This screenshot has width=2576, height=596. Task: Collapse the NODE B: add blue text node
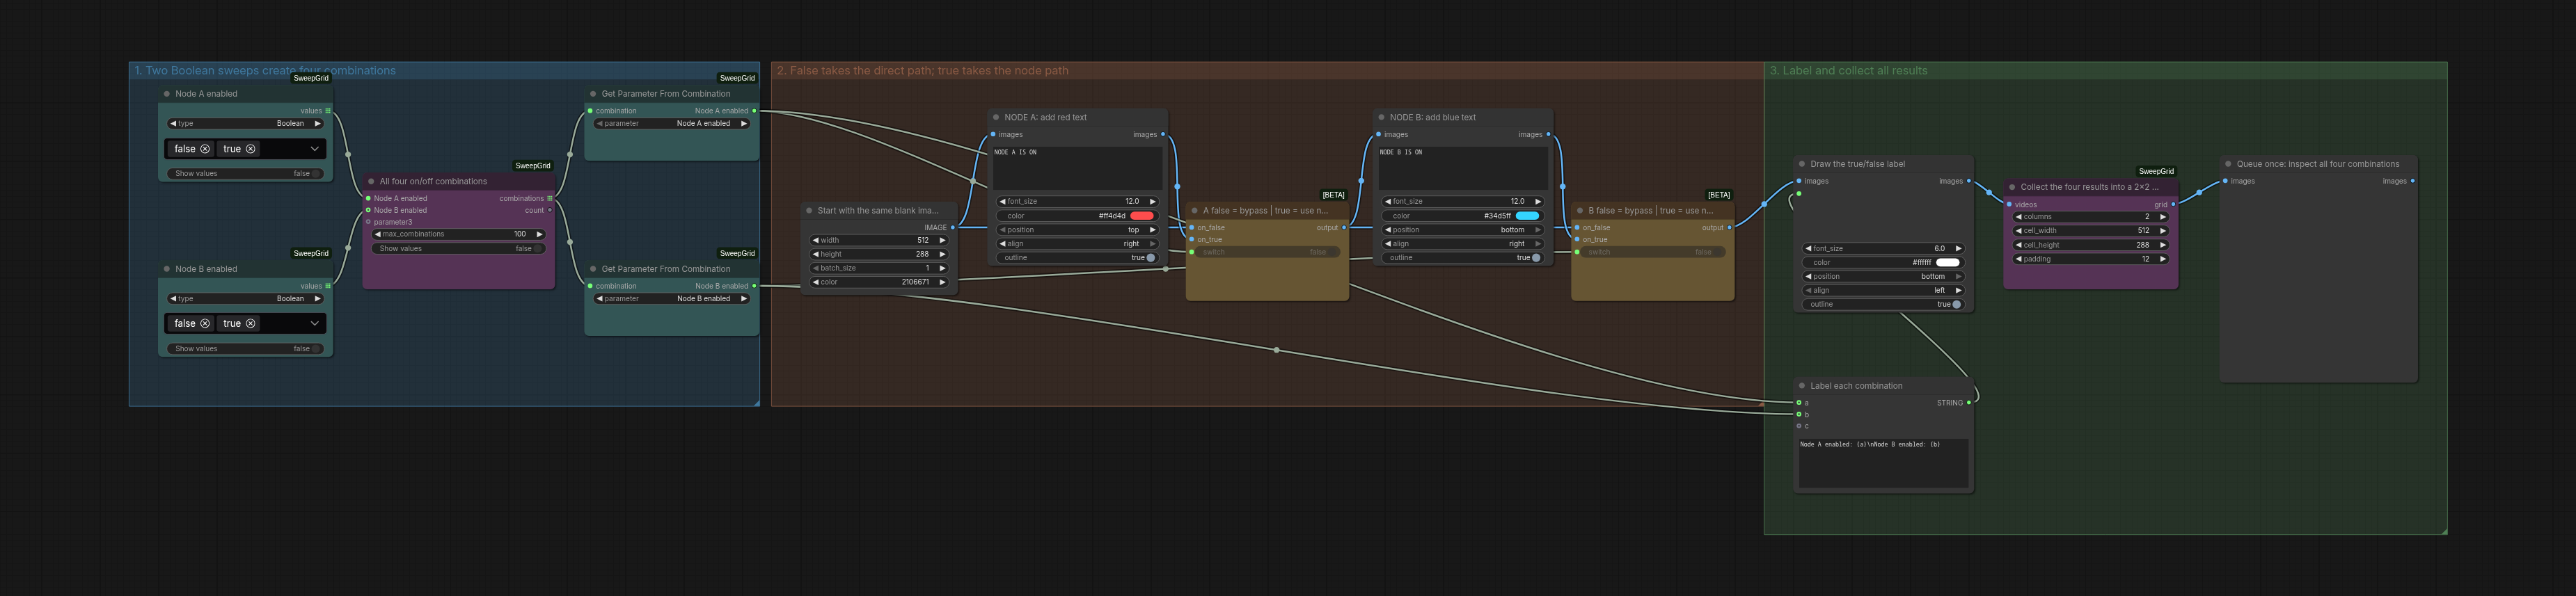(x=1381, y=117)
